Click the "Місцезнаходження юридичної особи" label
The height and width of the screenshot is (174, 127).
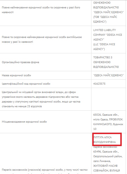[x=24, y=122]
